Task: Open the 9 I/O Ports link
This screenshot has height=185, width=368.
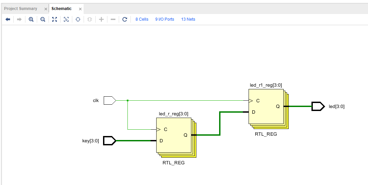Action: coord(165,19)
